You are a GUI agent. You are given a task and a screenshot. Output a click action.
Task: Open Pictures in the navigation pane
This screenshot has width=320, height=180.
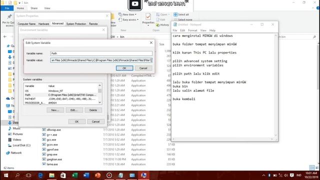(x=18, y=134)
